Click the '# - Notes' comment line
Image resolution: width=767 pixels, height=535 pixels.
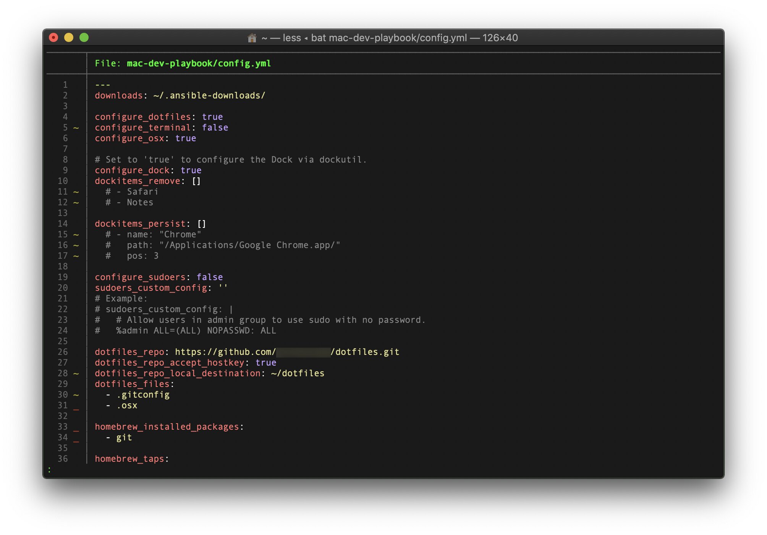tap(129, 202)
